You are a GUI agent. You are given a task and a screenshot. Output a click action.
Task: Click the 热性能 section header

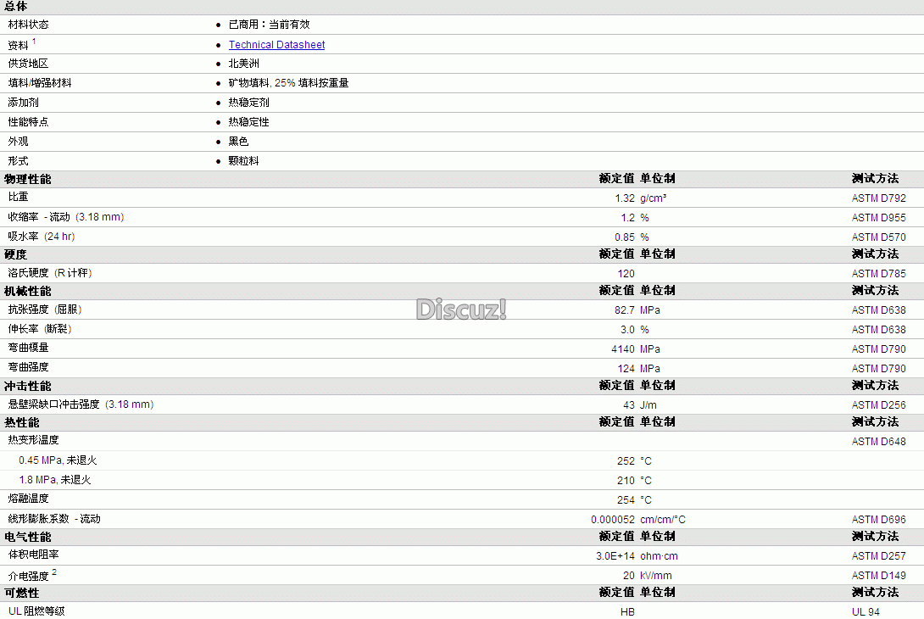[x=22, y=423]
